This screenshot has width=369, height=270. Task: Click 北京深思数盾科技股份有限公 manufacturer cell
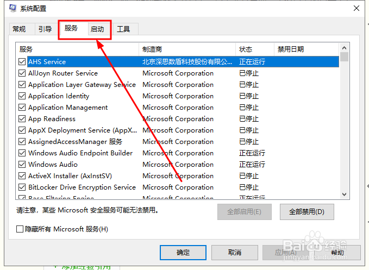187,61
